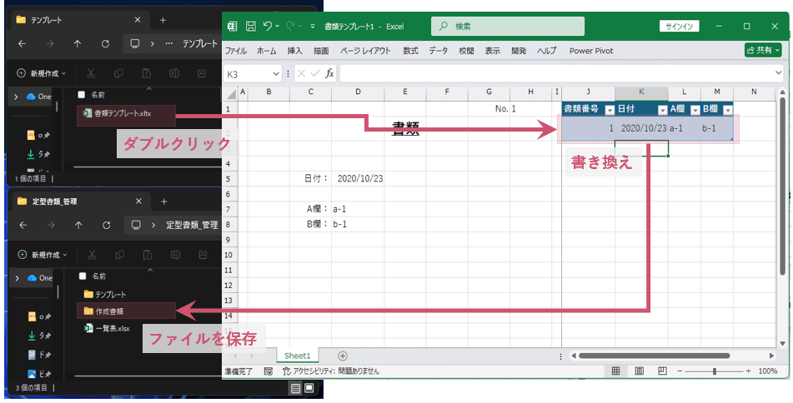
Task: Open the filter dropdown for 書類番号 column
Action: click(609, 110)
